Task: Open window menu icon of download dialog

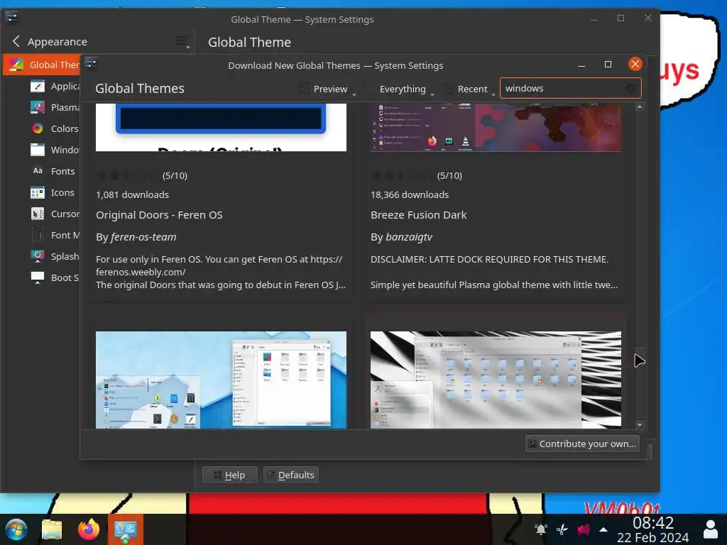Action: click(x=91, y=63)
